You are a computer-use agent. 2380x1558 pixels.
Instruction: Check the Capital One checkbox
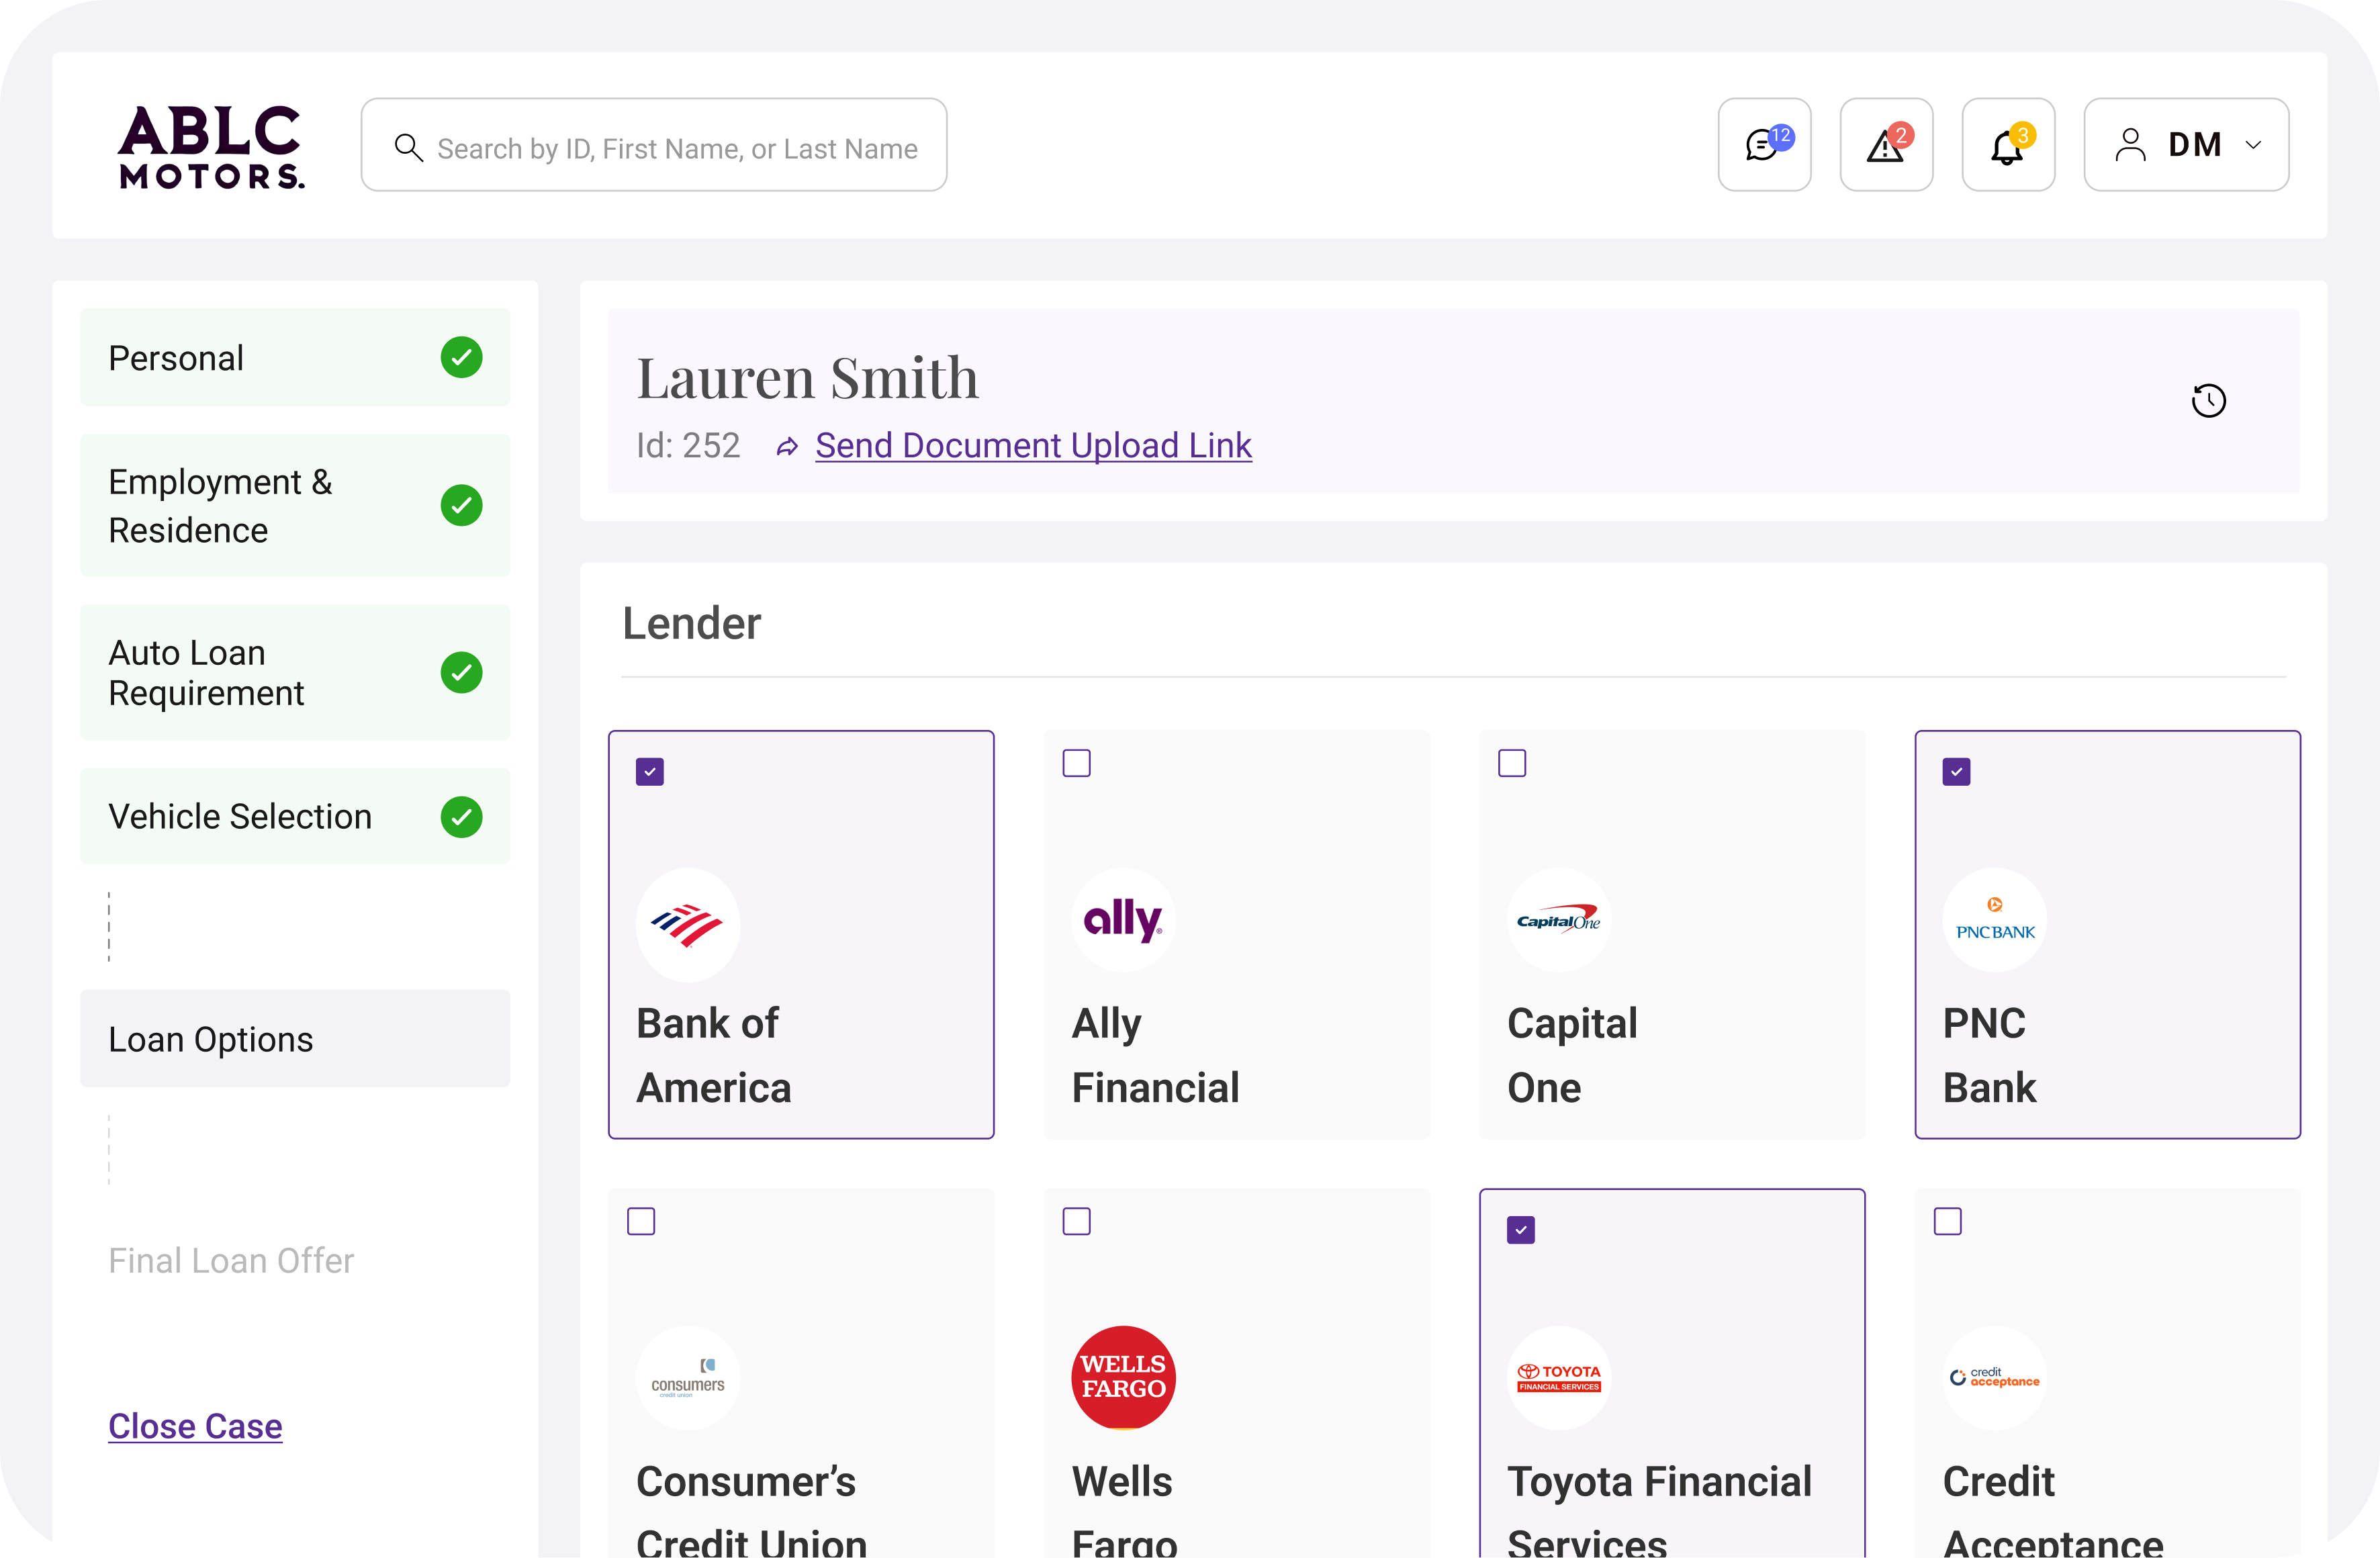(1512, 763)
